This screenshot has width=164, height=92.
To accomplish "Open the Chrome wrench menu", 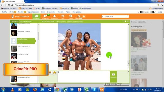I will [x=162, y=5].
